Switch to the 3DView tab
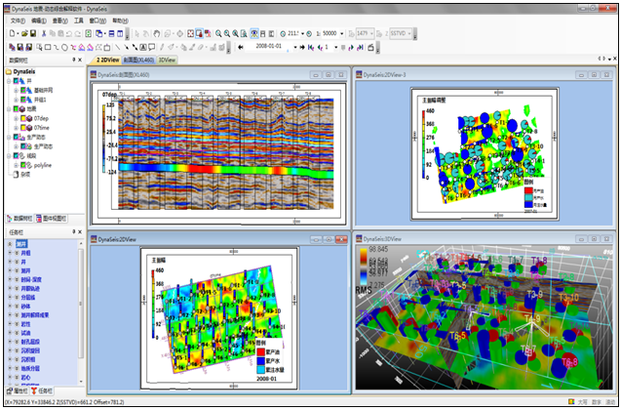The width and height of the screenshot is (621, 410). click(167, 60)
